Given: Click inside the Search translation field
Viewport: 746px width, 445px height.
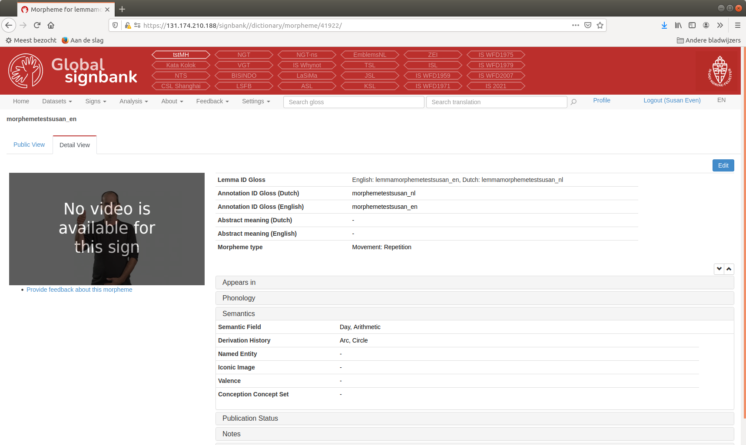Looking at the screenshot, I should [496, 102].
